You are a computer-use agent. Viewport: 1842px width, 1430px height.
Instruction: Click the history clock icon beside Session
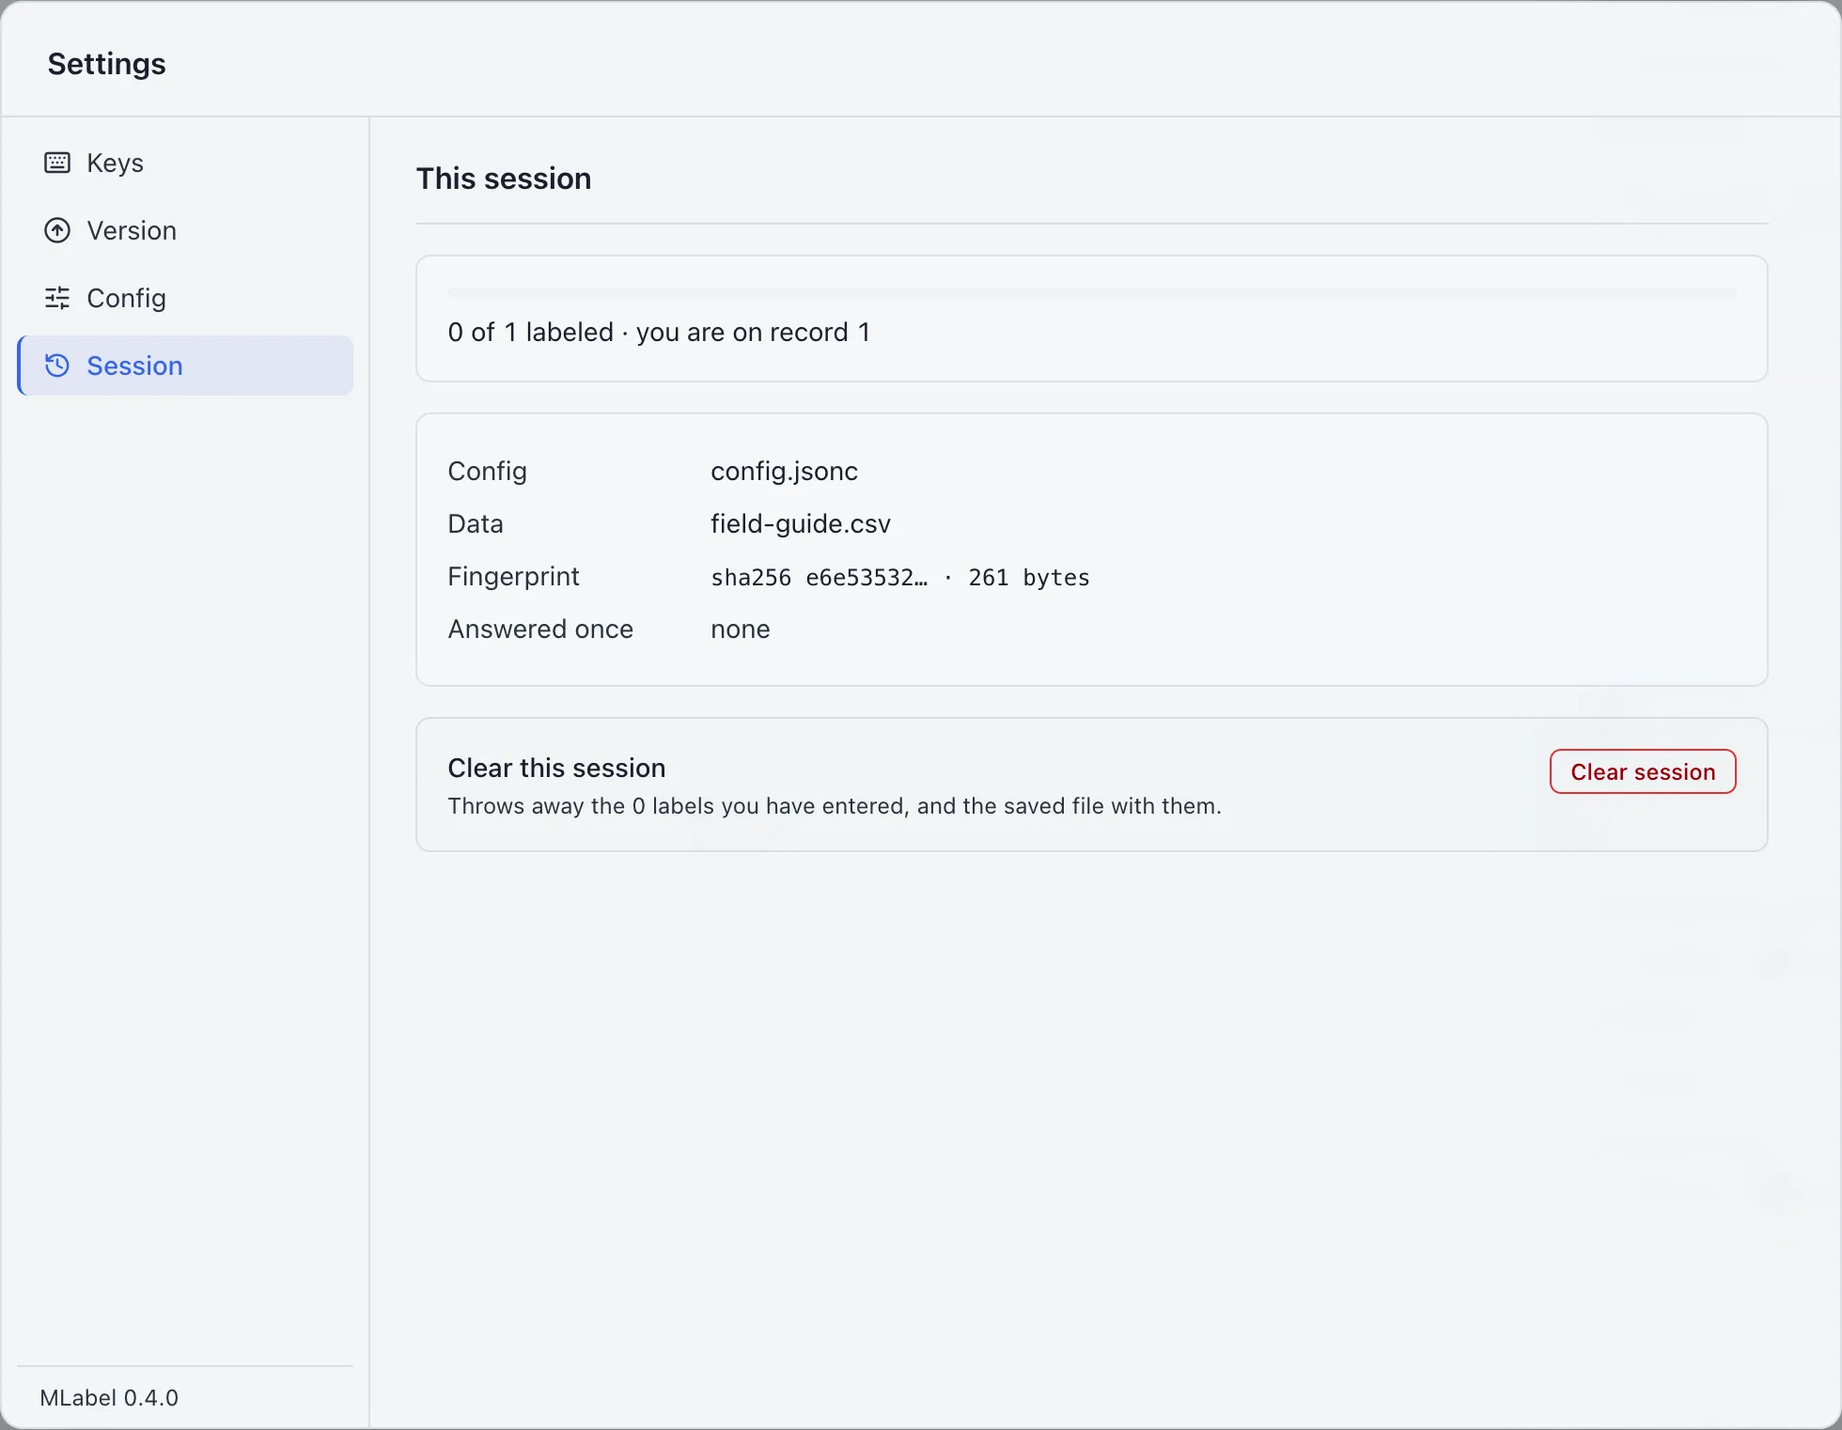pyautogui.click(x=57, y=365)
